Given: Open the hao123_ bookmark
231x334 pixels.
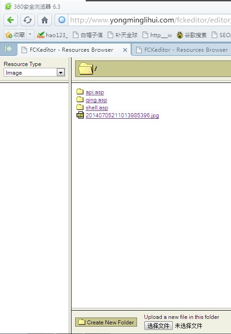Looking at the screenshot, I should (x=52, y=35).
